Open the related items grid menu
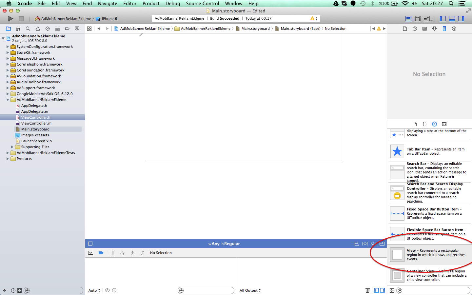 89,29
